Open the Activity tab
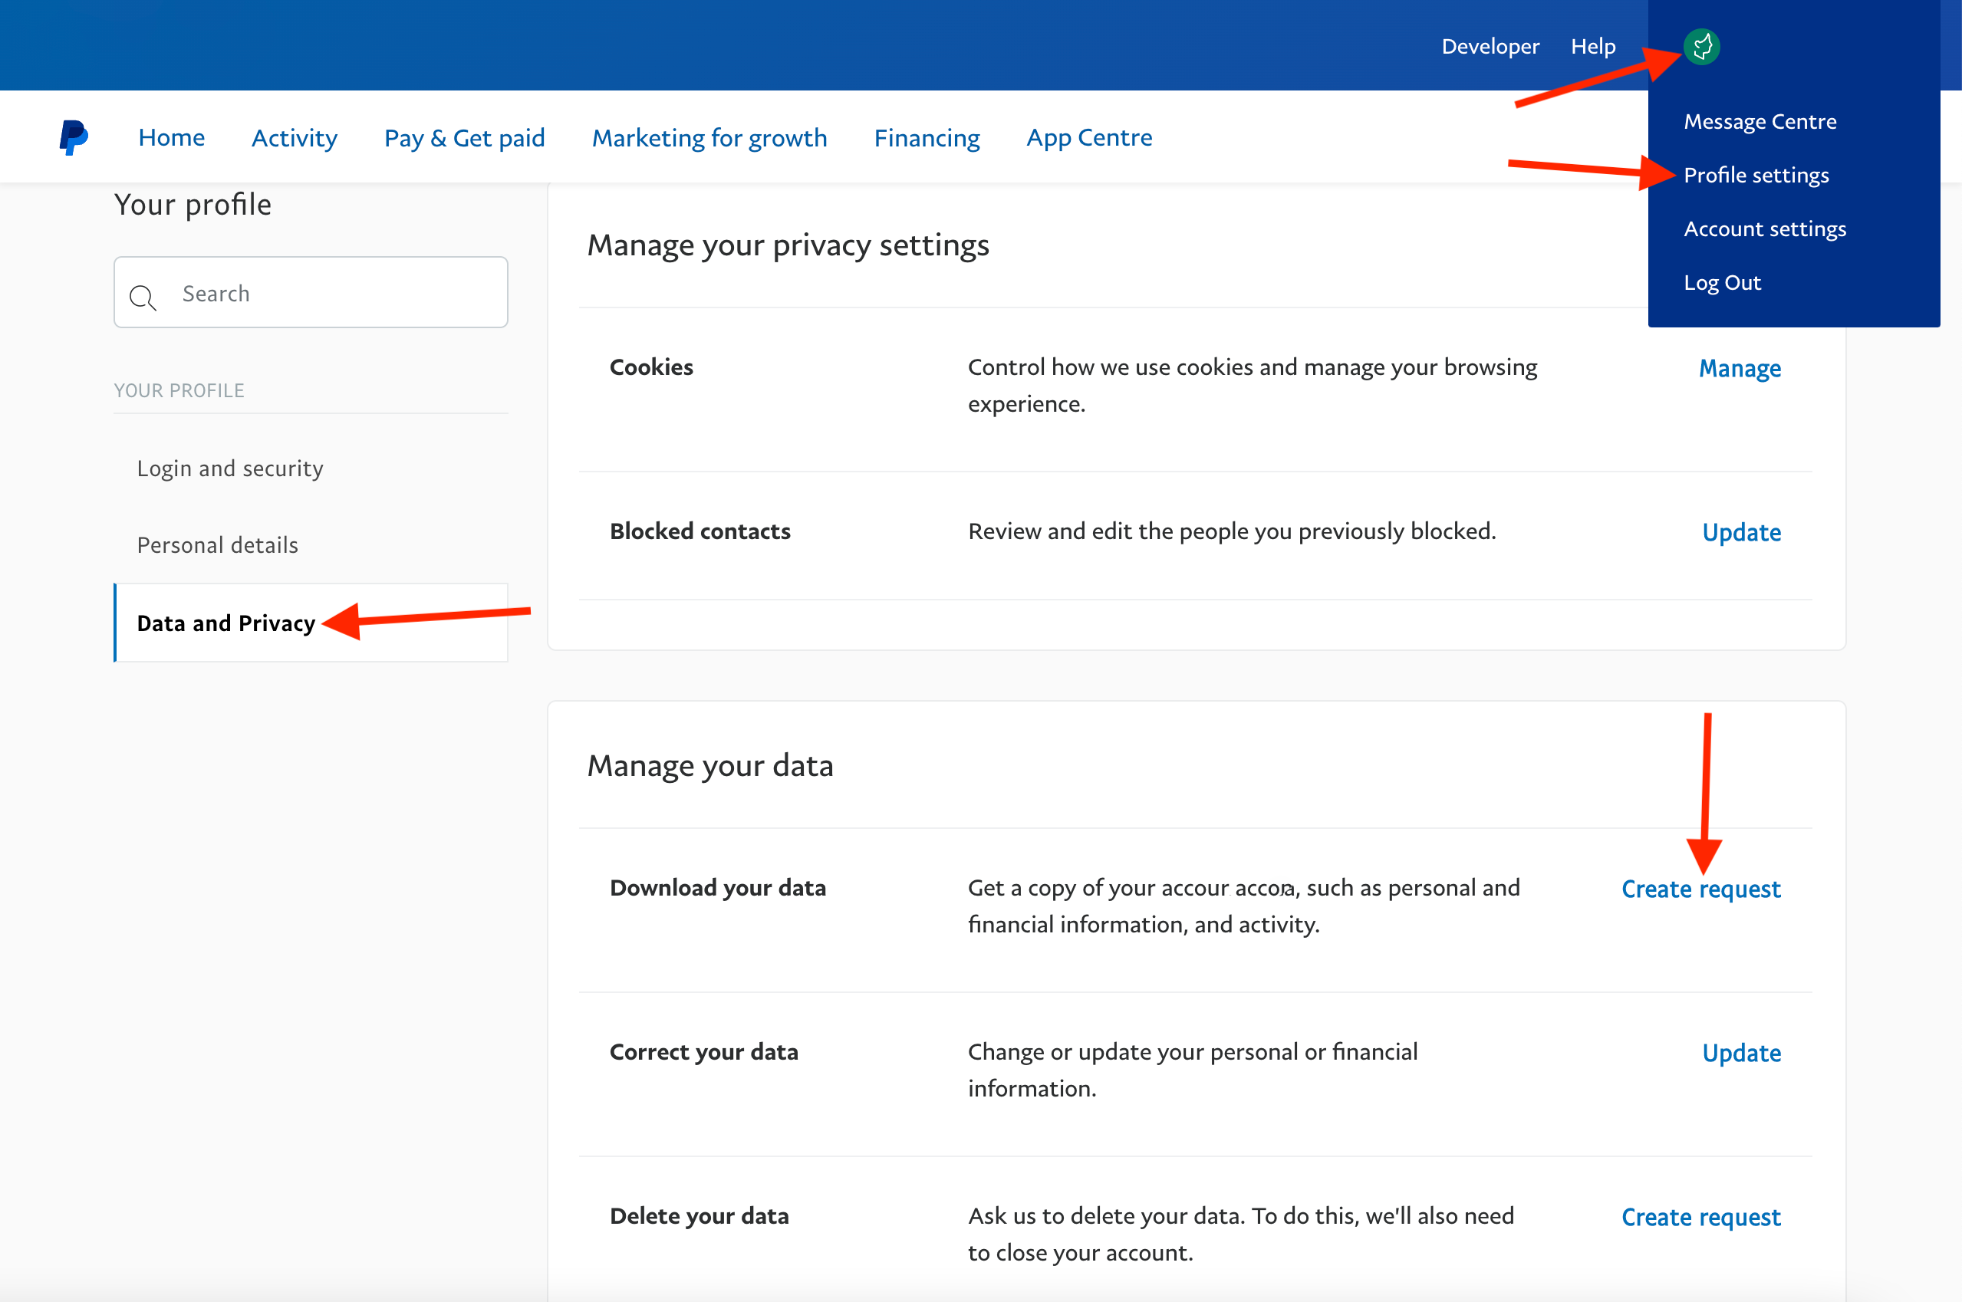The image size is (1962, 1302). coord(294,137)
